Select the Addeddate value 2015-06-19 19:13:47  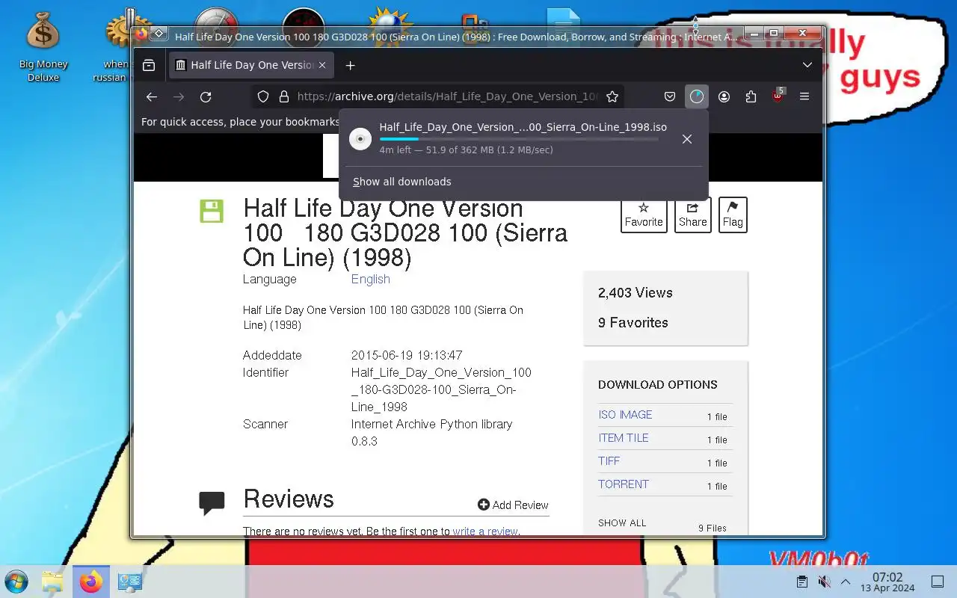pos(407,355)
